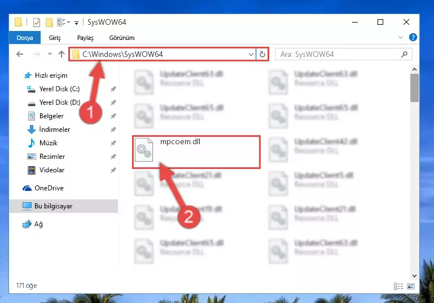Expand the ribbon with the chevron

tap(400, 37)
